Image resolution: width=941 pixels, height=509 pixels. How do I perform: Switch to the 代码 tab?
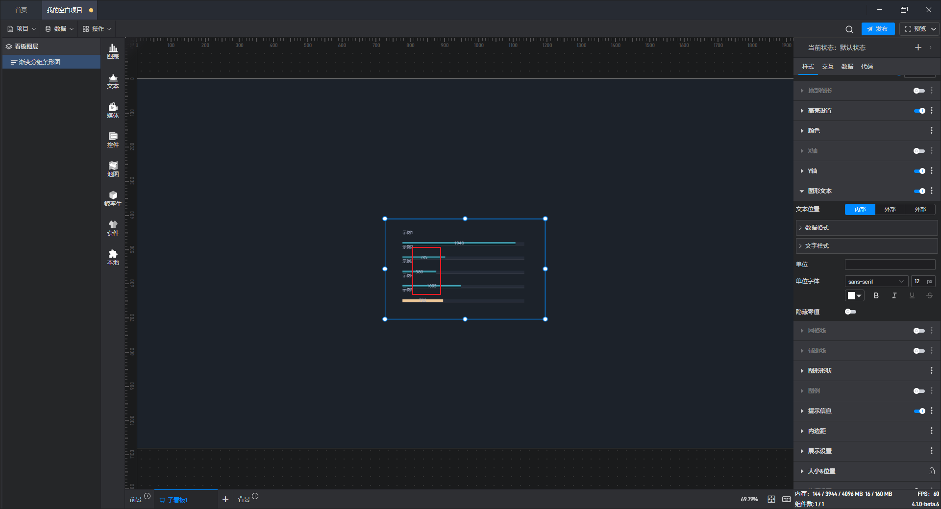tap(867, 67)
